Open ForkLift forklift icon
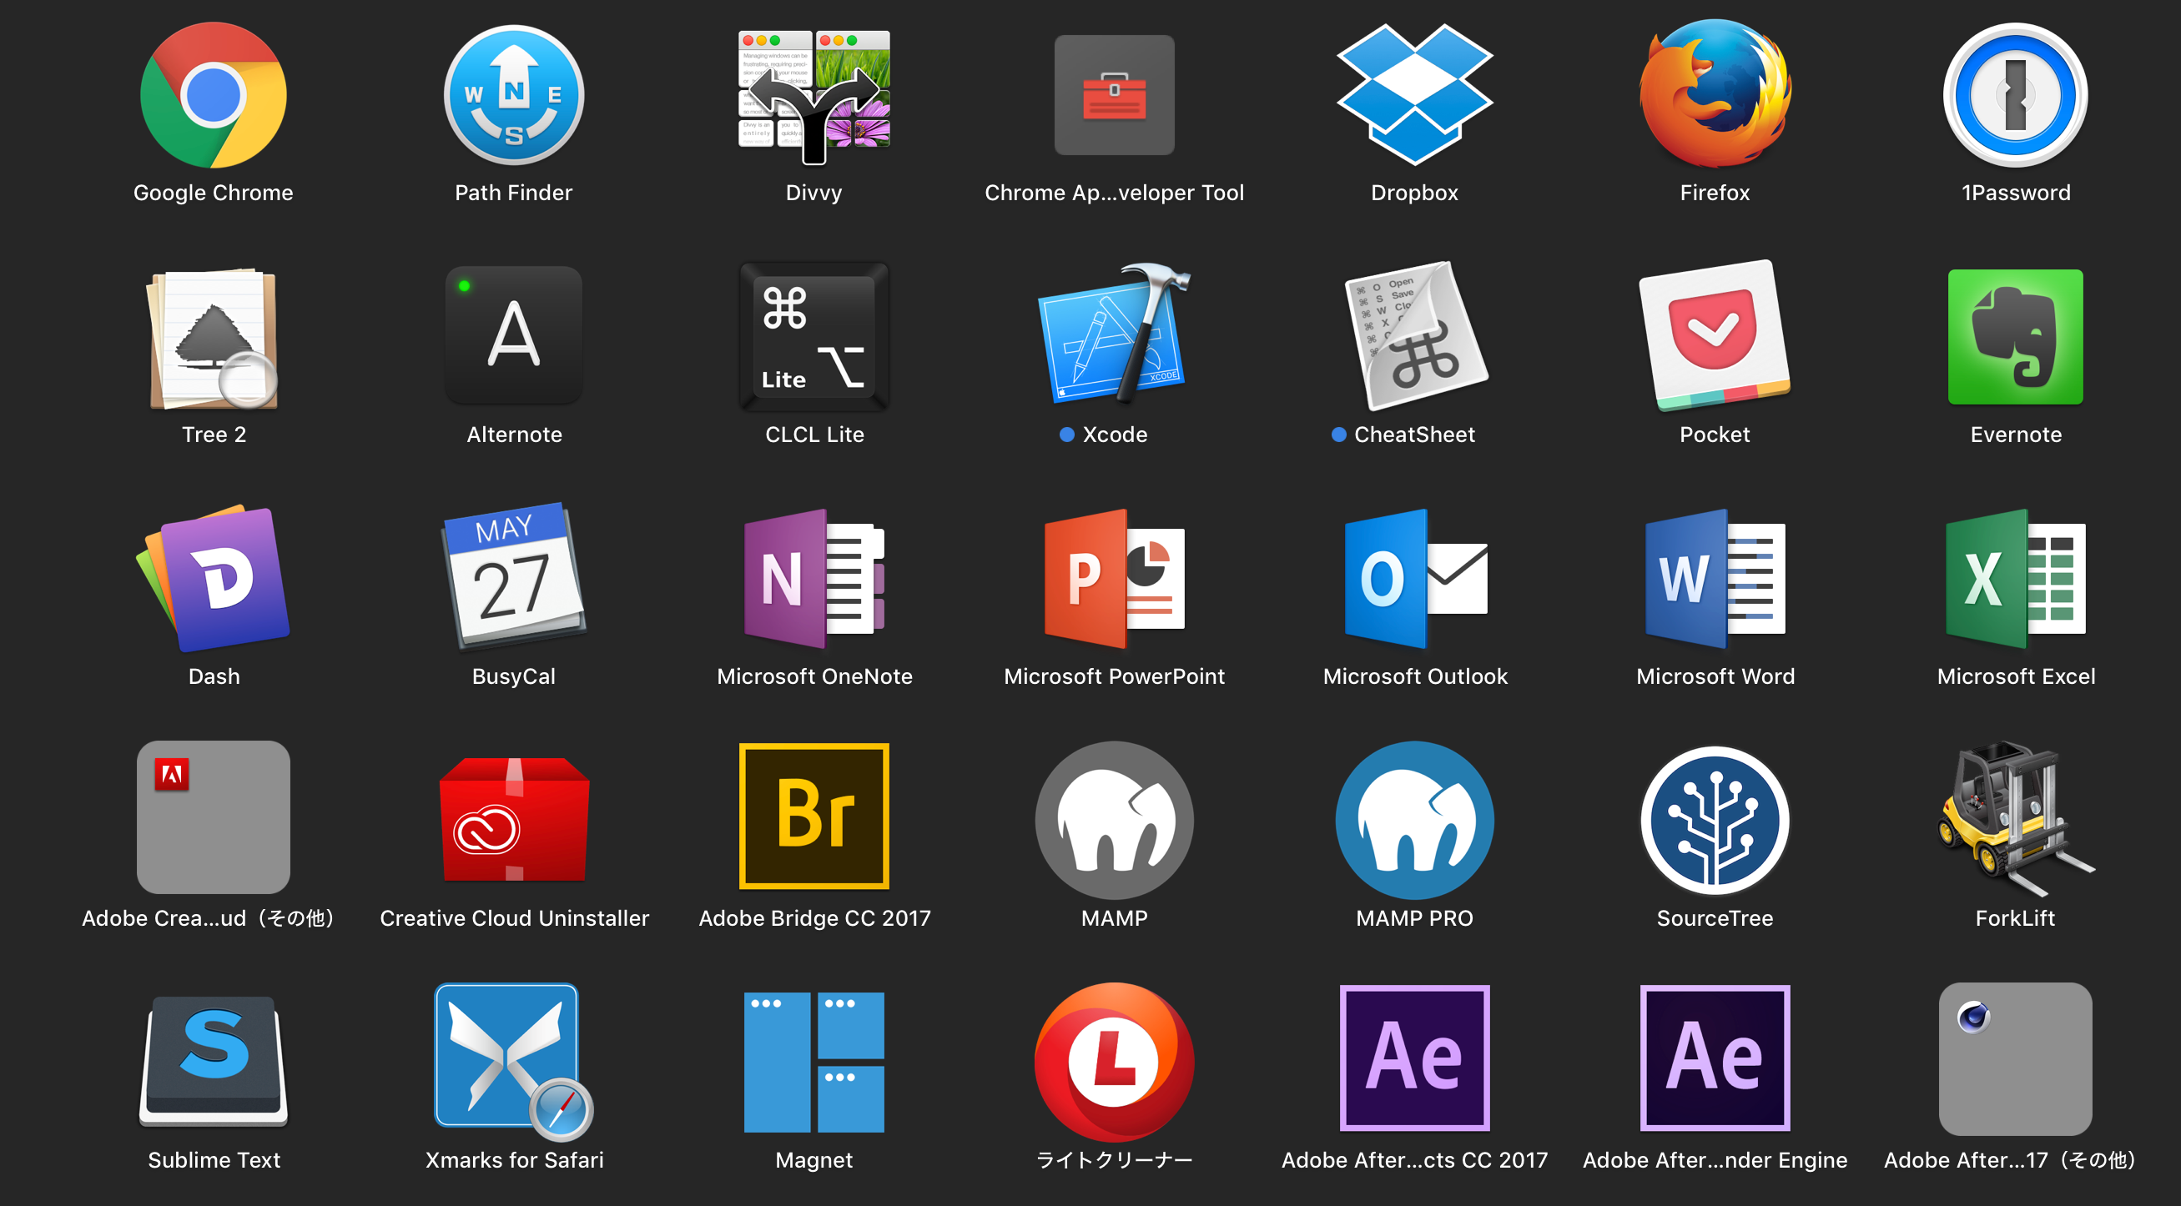Viewport: 2181px width, 1206px height. click(2016, 817)
